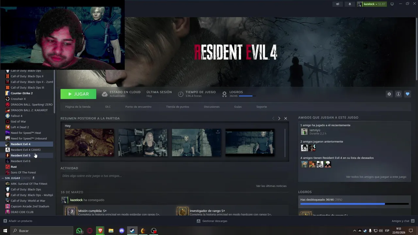
Task: Close the post-game summary panel
Action: point(285,118)
